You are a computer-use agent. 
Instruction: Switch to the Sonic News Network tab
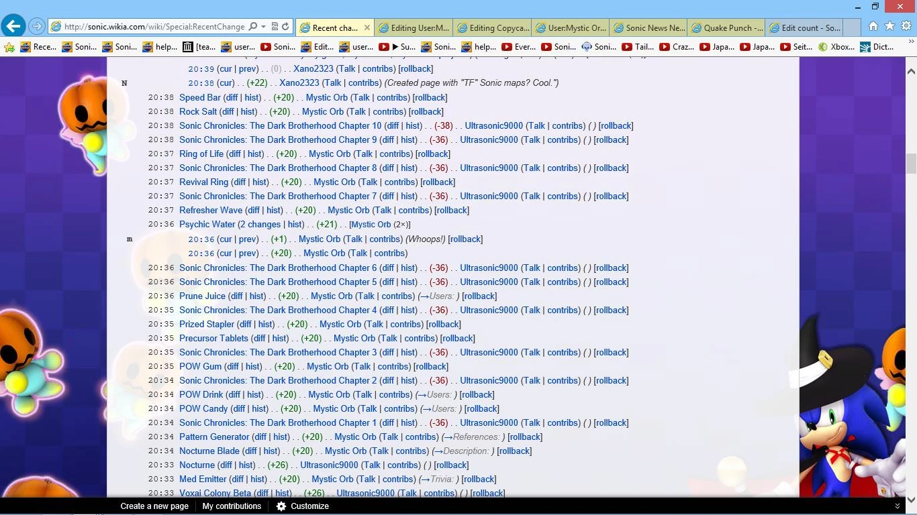pyautogui.click(x=648, y=27)
